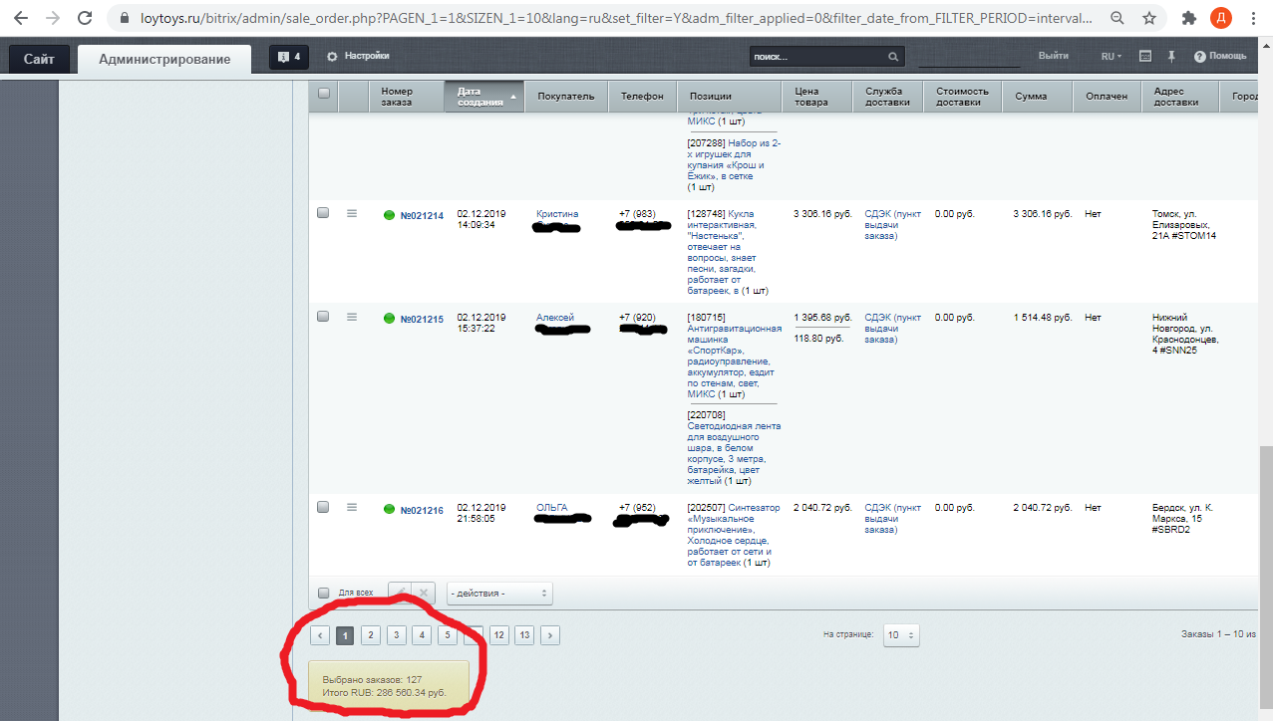
Task: Select the checkbox for order №021215
Action: [x=323, y=317]
